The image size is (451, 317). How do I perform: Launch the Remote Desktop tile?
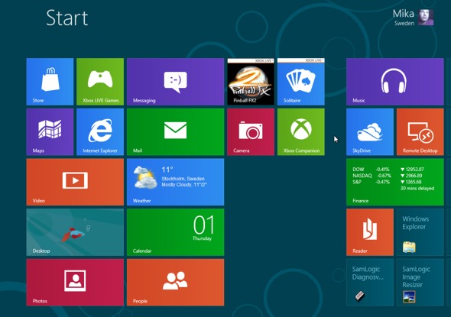(420, 132)
